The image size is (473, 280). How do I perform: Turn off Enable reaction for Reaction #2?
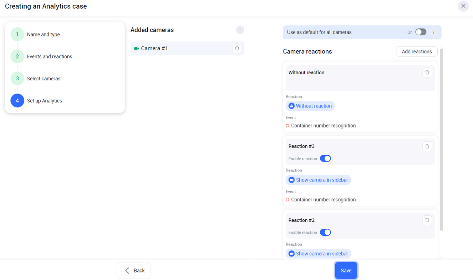pyautogui.click(x=325, y=232)
